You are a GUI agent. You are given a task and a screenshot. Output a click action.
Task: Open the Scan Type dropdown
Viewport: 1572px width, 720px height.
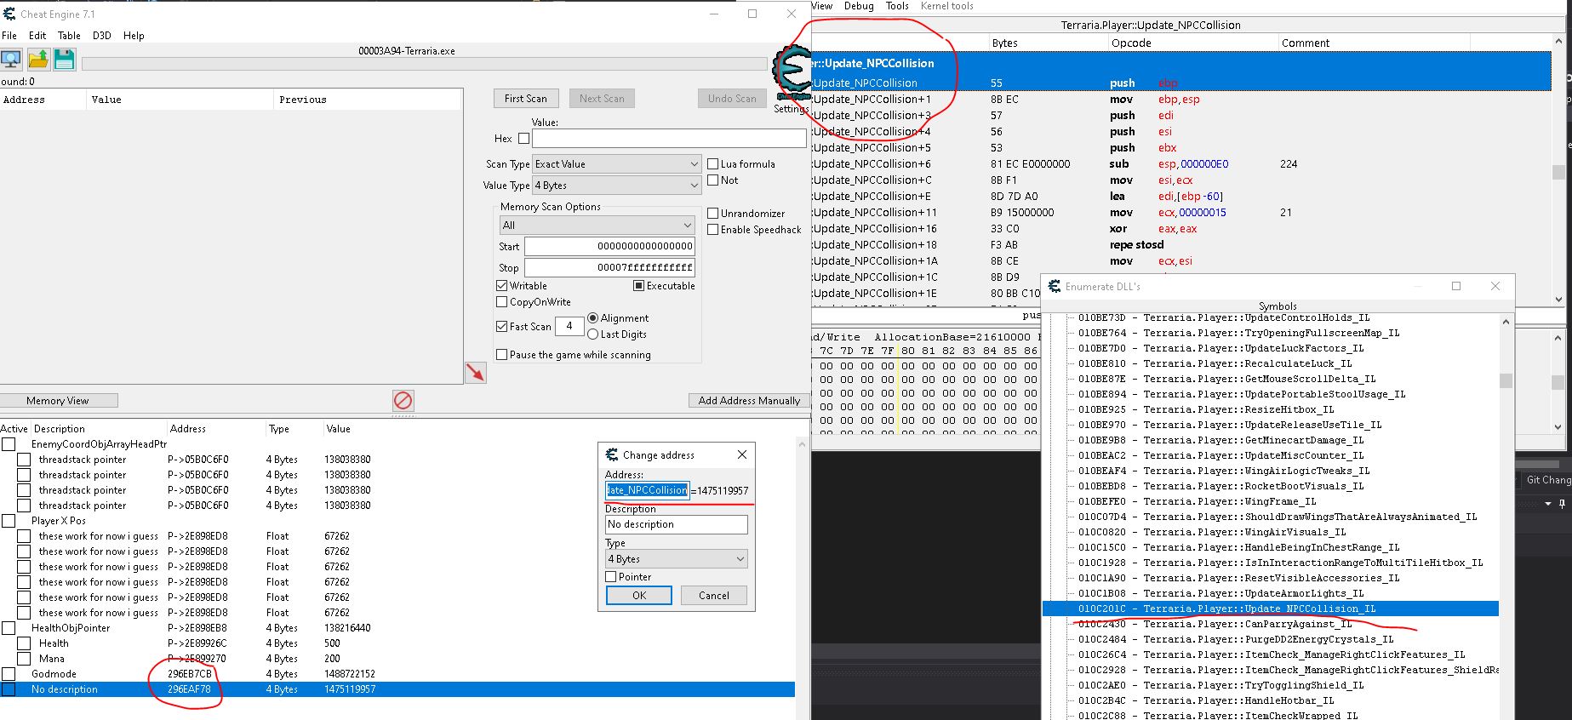tap(616, 164)
